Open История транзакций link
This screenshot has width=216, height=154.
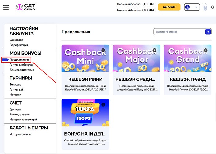[x=23, y=120]
